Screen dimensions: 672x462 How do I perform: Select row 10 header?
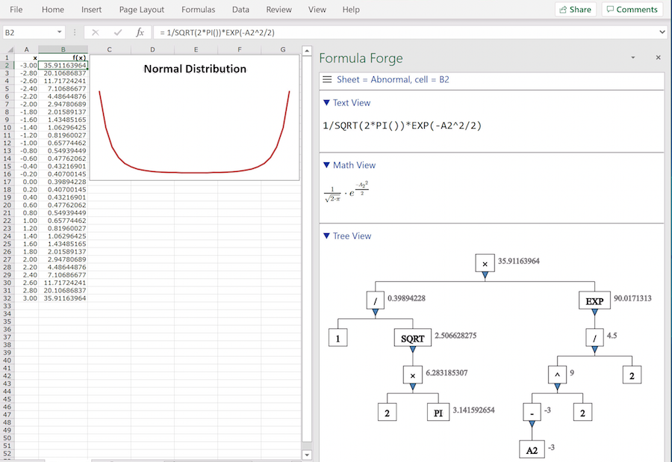(x=7, y=127)
